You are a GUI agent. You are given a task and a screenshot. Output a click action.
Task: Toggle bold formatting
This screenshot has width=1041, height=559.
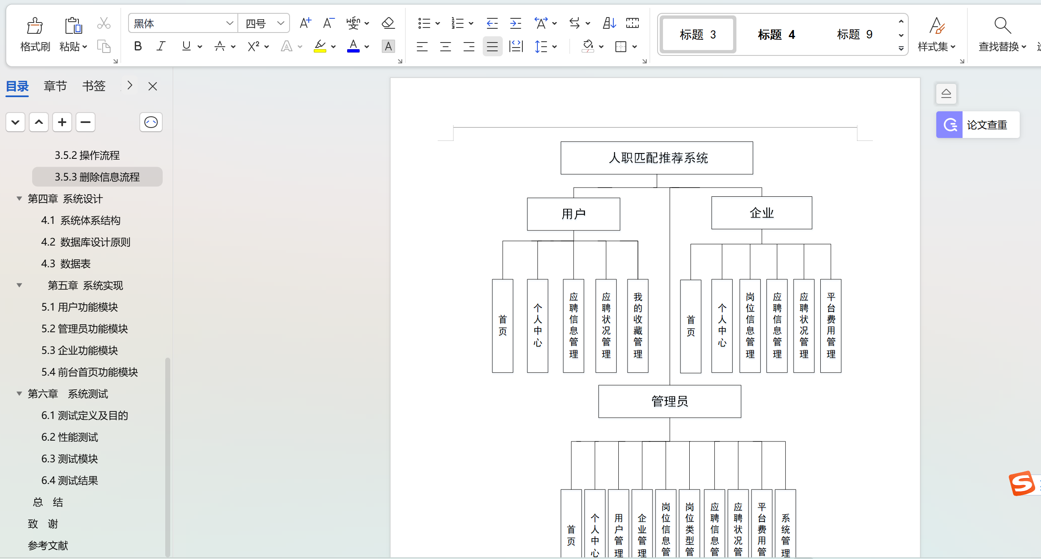[138, 46]
